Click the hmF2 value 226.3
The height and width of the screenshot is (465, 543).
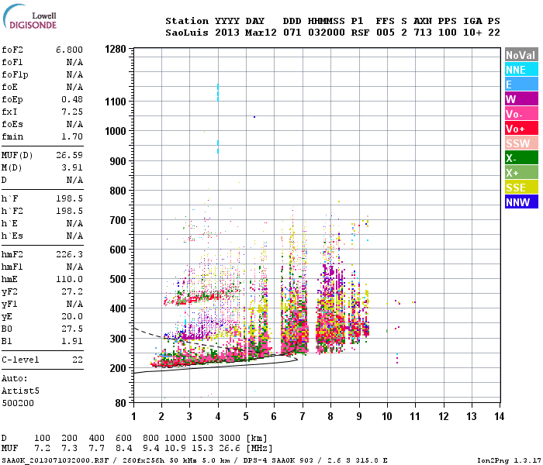pyautogui.click(x=69, y=254)
